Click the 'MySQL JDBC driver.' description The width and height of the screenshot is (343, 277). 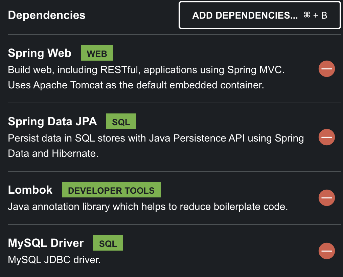(54, 260)
